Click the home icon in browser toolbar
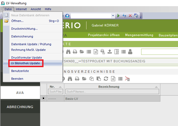Viewport: 178px width, 126px height. [136, 16]
